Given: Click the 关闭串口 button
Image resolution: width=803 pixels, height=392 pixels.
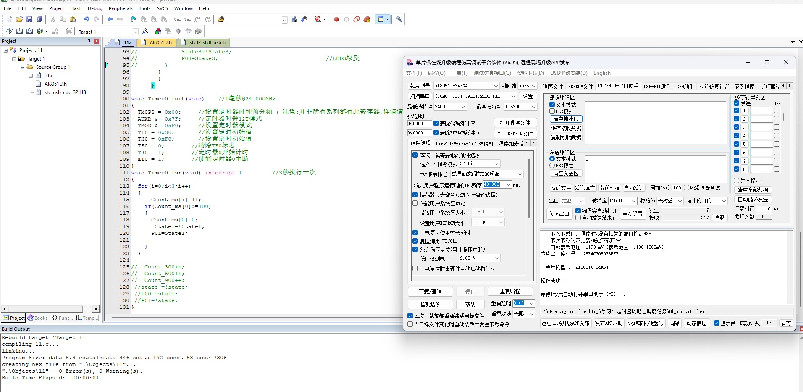Looking at the screenshot, I should click(x=559, y=214).
